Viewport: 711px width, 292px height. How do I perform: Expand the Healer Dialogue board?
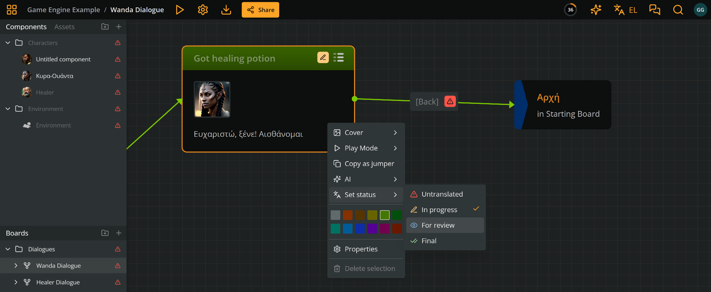16,282
